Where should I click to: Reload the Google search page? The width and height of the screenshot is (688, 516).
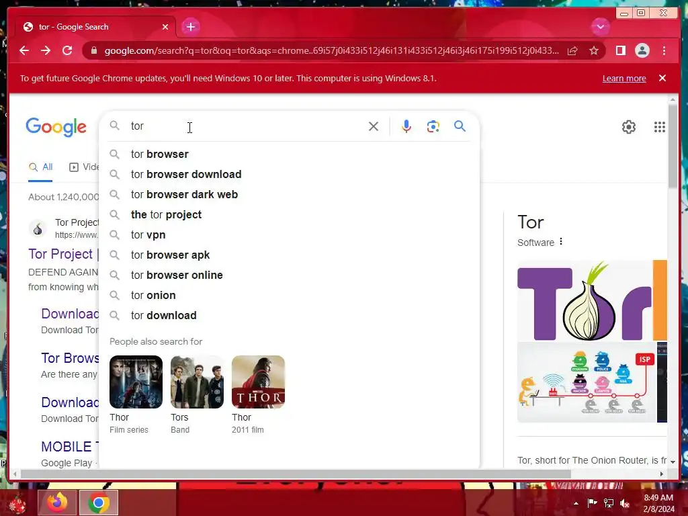pyautogui.click(x=67, y=50)
